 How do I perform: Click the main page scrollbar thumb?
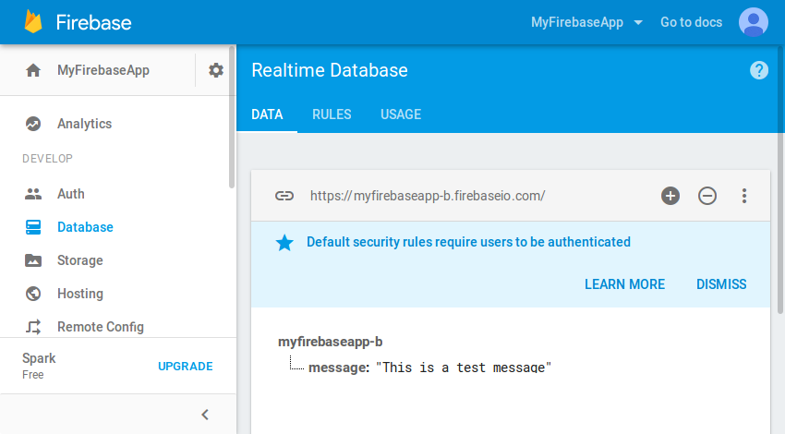780,180
